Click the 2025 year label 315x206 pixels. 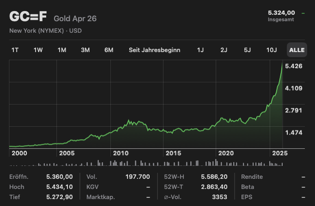(280, 153)
